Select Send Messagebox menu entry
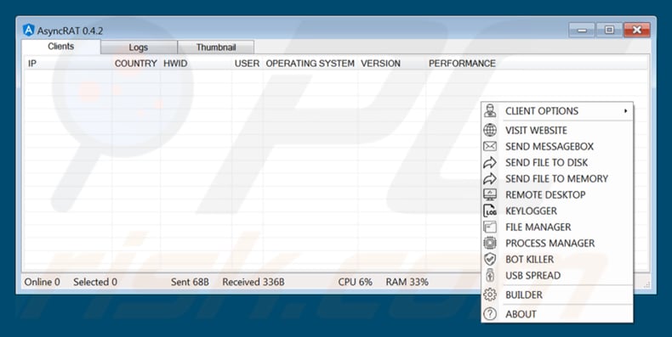Screen dimensions: 672x337 tap(557, 146)
